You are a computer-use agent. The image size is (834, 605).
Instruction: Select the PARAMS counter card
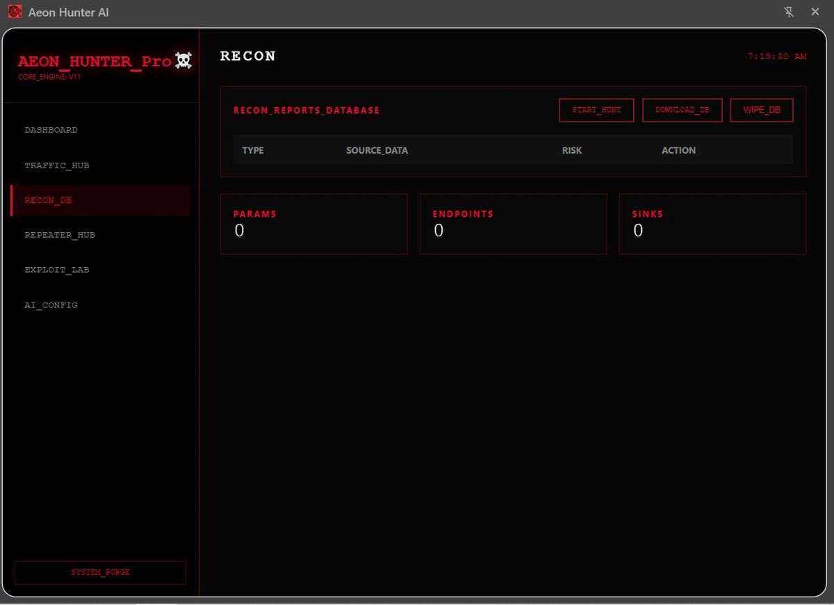click(313, 224)
